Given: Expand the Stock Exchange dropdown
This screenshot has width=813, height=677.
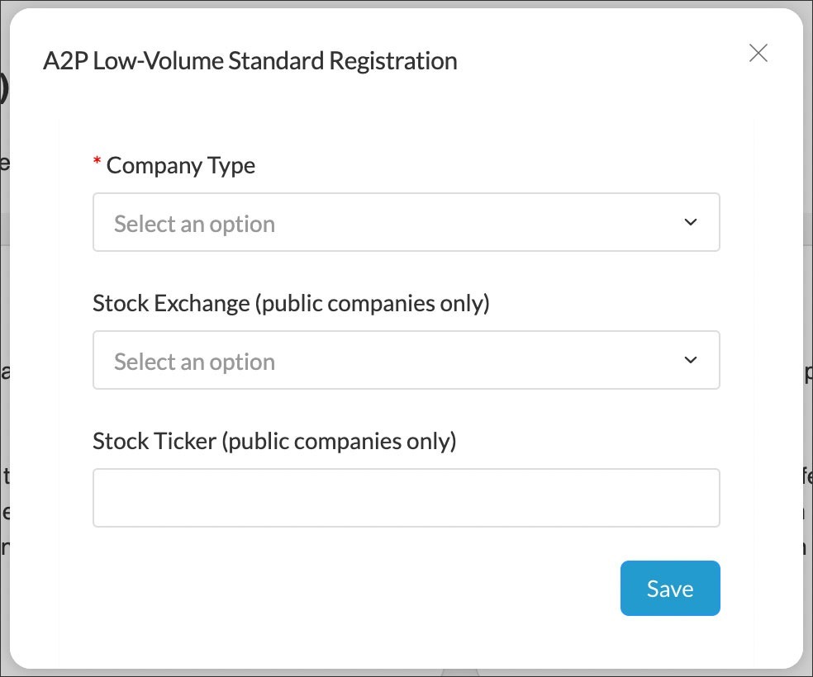Looking at the screenshot, I should click(x=406, y=360).
